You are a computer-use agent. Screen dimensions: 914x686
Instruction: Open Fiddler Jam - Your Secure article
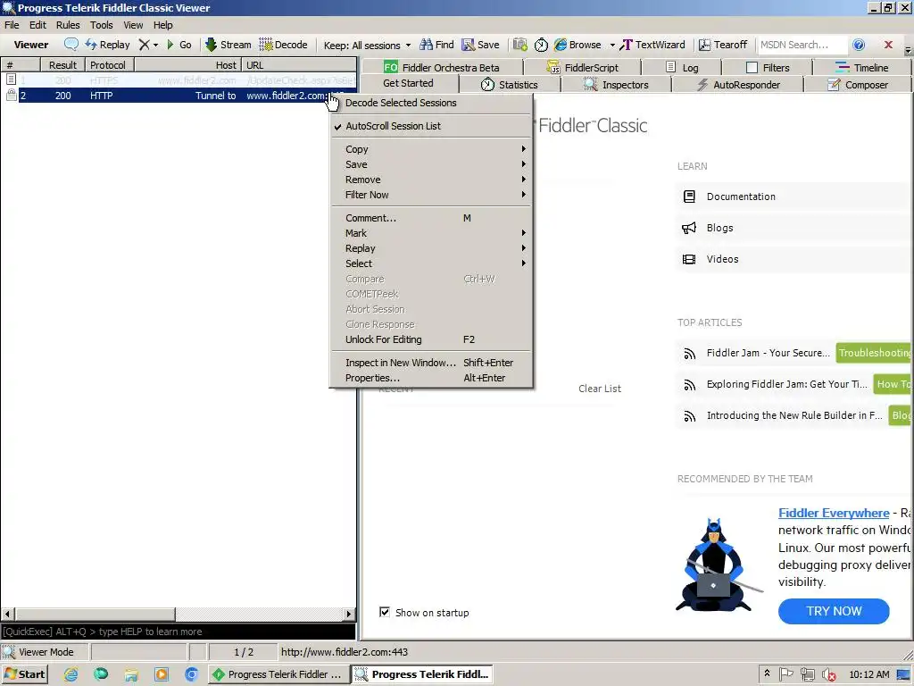768,353
